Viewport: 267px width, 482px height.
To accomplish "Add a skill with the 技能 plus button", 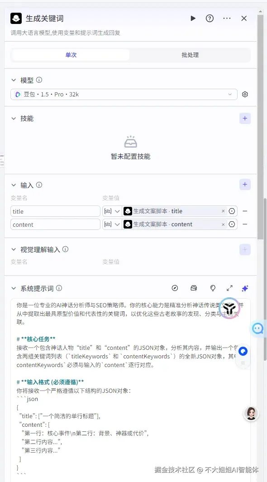I will pyautogui.click(x=245, y=118).
